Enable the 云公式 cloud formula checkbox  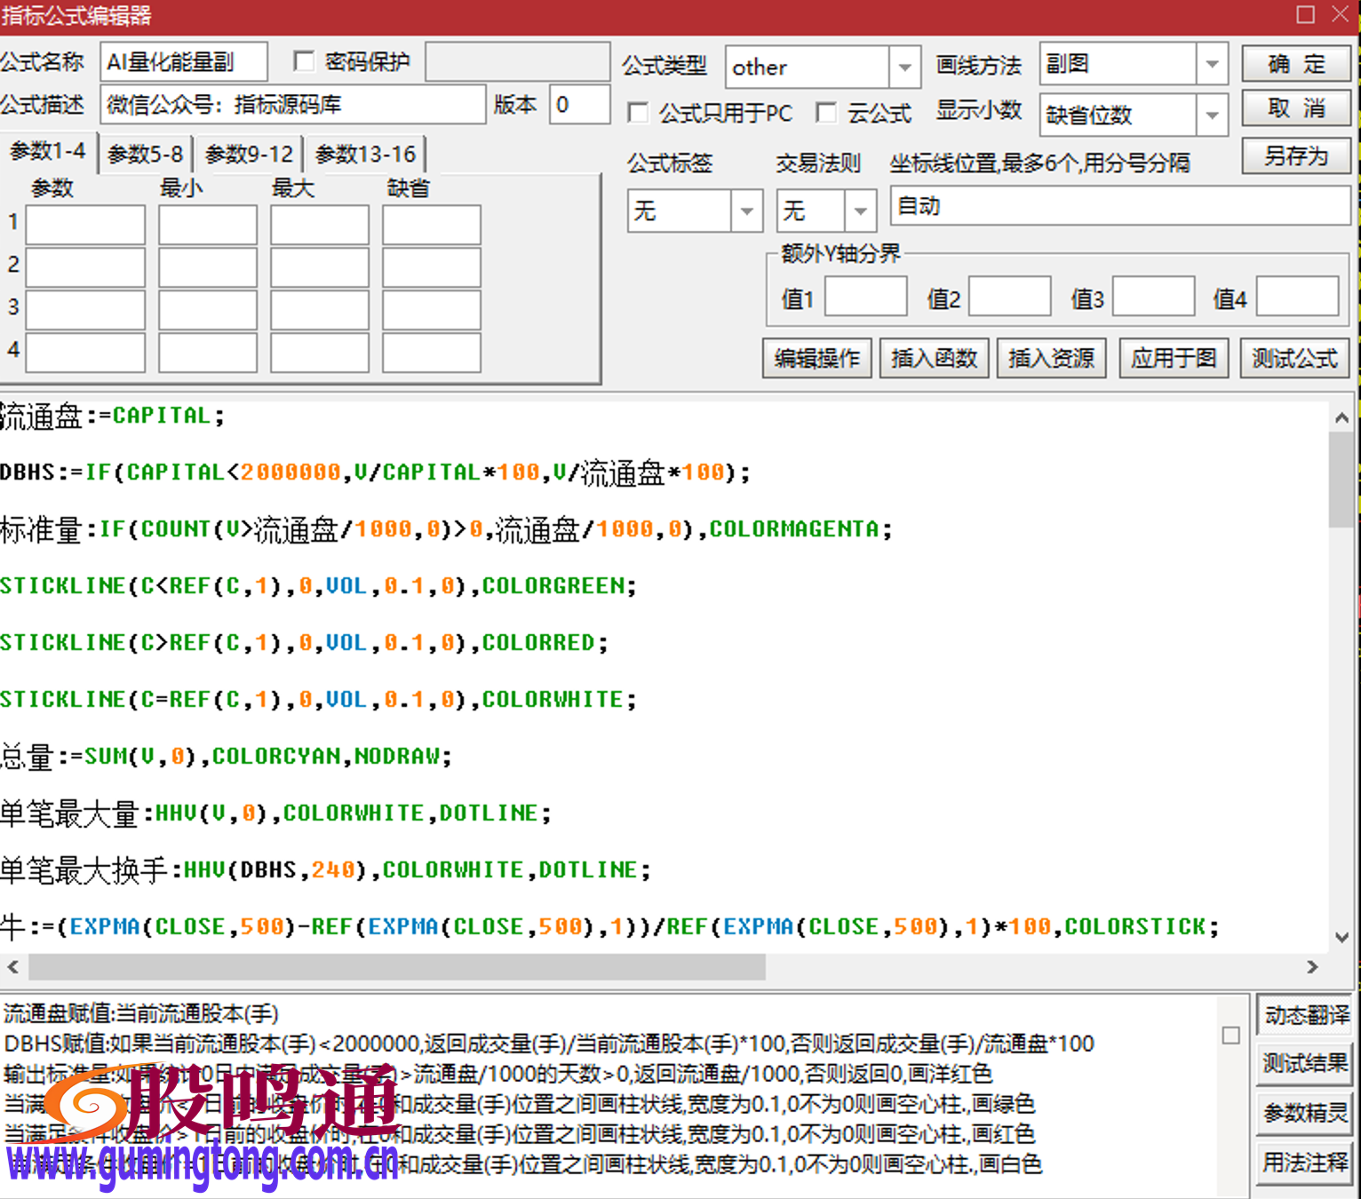coord(827,113)
